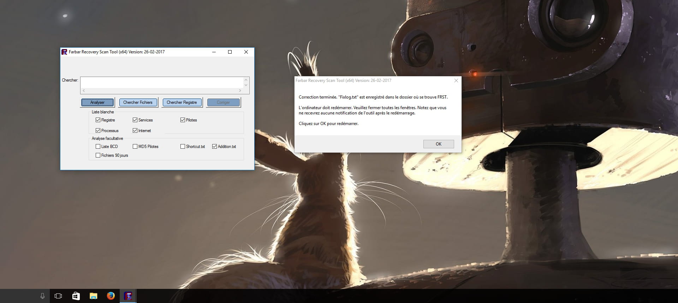Click the Corriger button

point(223,102)
